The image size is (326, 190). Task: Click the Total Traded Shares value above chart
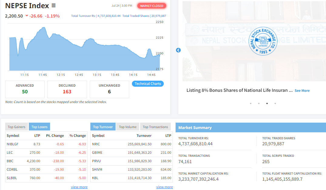[x=159, y=16]
